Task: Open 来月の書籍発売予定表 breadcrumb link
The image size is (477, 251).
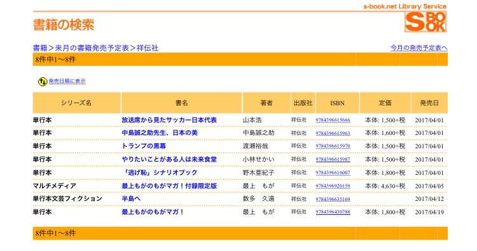Action: (x=92, y=48)
